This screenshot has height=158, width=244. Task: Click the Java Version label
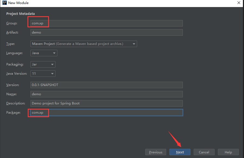click(17, 74)
